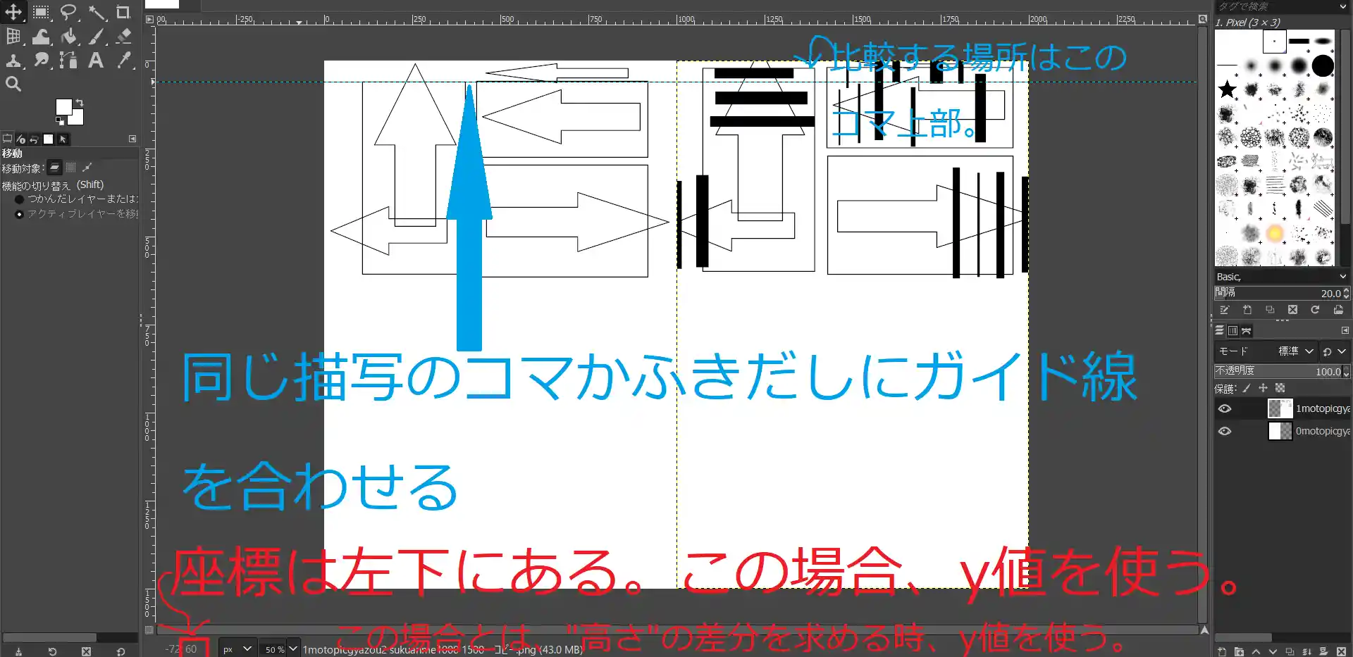Activate the Zoom magnifier tool
The image size is (1353, 657).
[x=13, y=85]
